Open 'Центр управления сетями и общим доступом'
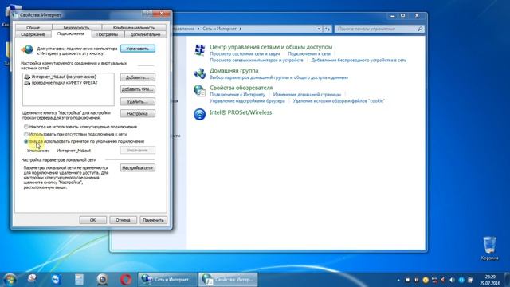510x287 pixels. pyautogui.click(x=271, y=47)
